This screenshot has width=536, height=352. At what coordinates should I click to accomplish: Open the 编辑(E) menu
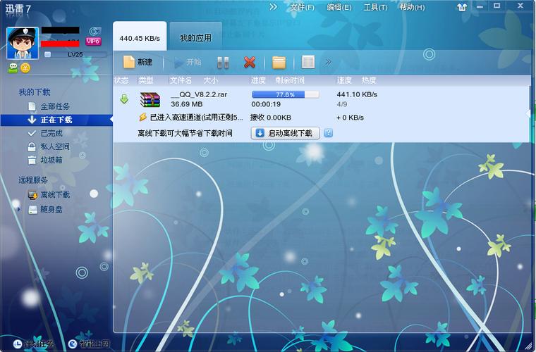tap(339, 7)
